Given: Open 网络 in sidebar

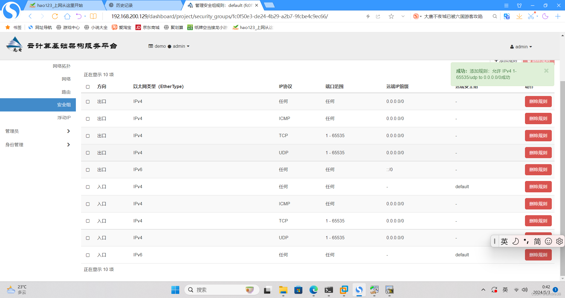Looking at the screenshot, I should (66, 79).
